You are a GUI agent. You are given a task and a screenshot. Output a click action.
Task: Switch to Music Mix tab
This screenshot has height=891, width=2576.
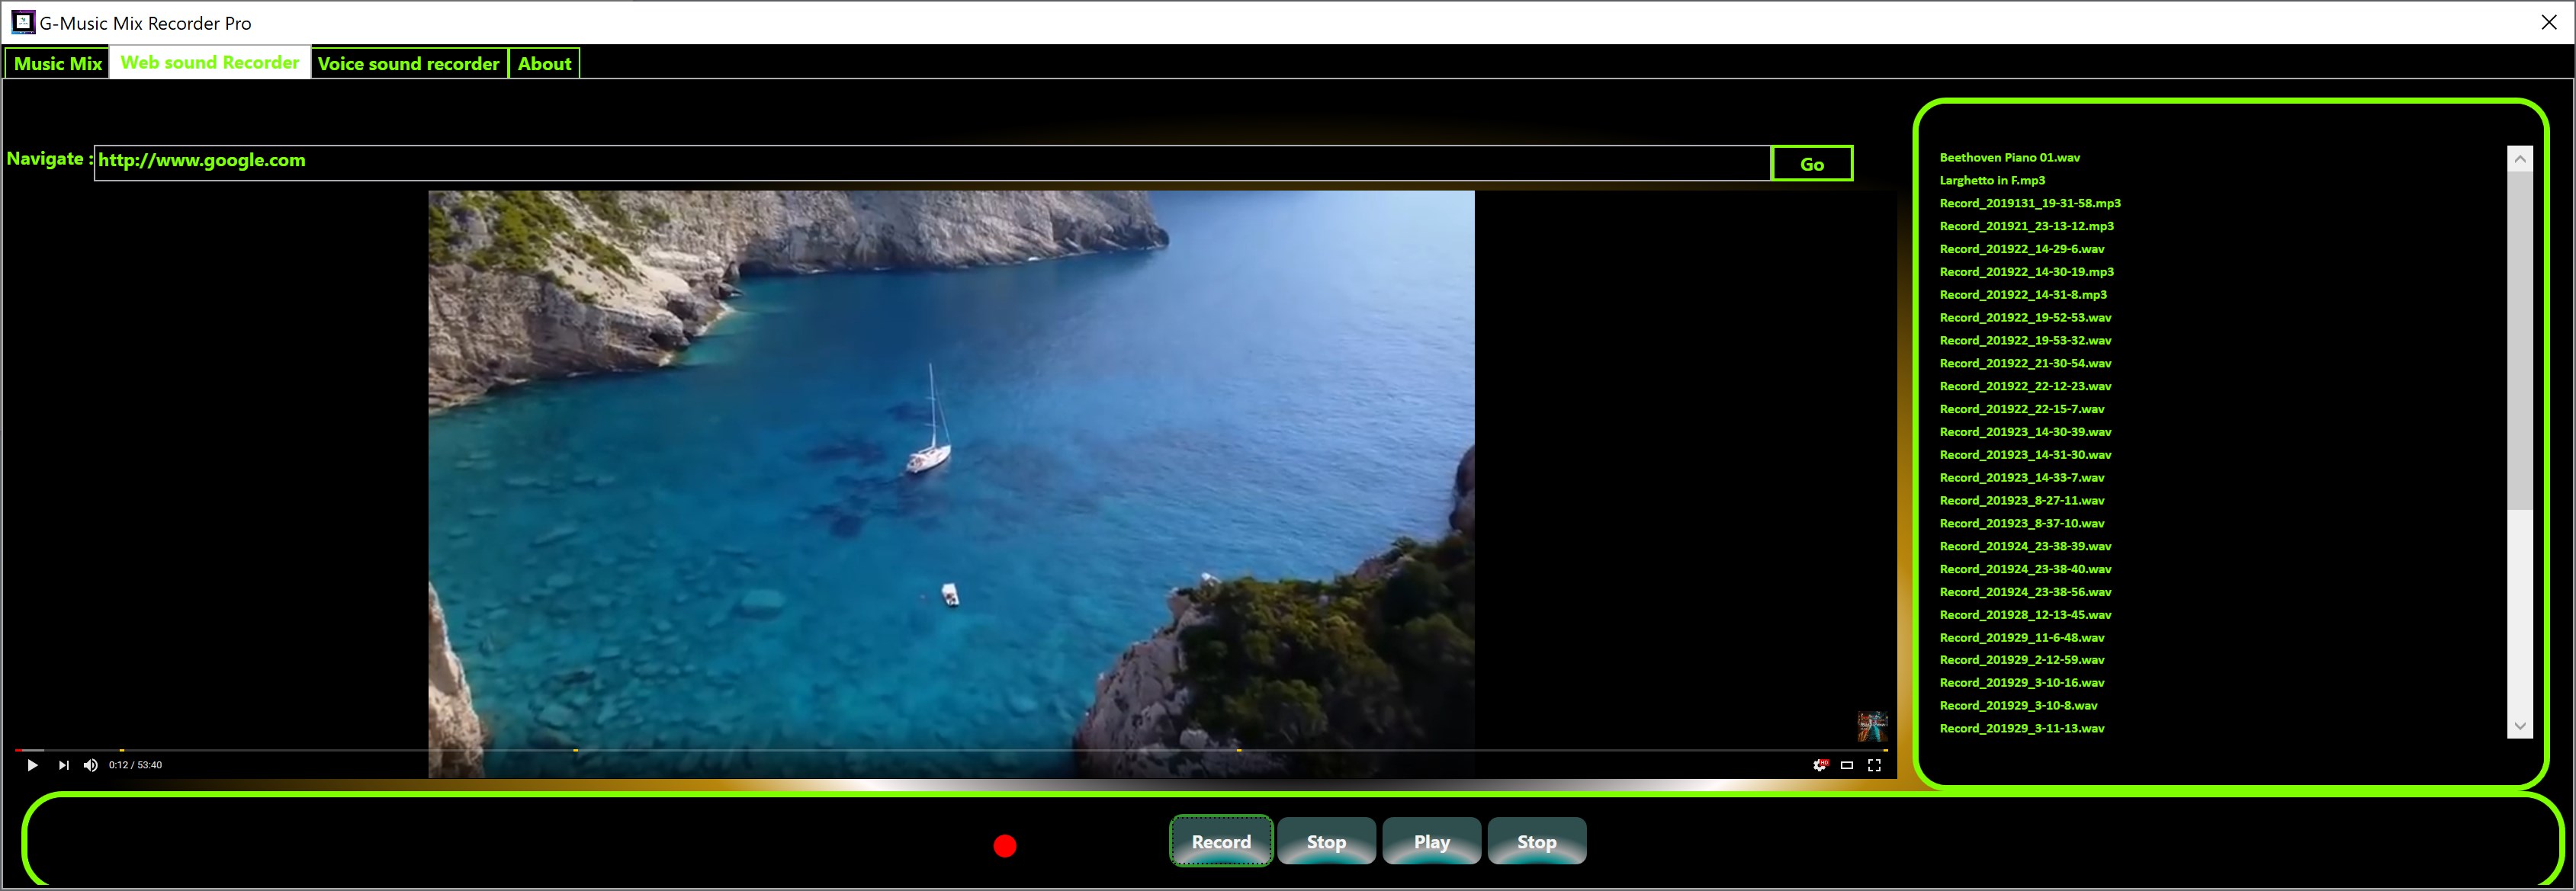pyautogui.click(x=58, y=63)
